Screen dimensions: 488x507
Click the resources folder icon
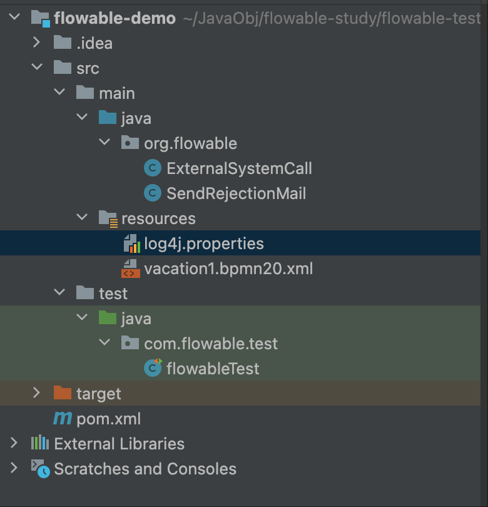pos(106,218)
